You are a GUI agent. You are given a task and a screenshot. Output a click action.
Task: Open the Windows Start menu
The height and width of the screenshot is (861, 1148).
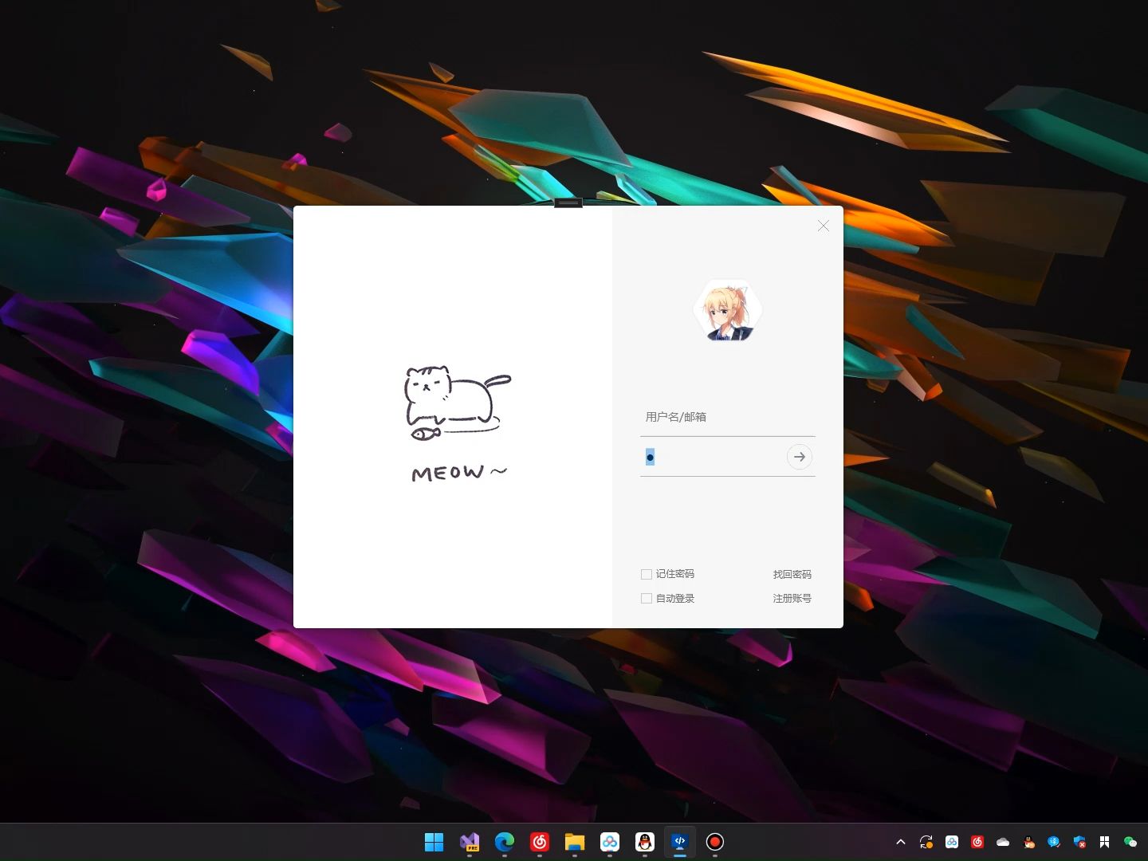434,842
